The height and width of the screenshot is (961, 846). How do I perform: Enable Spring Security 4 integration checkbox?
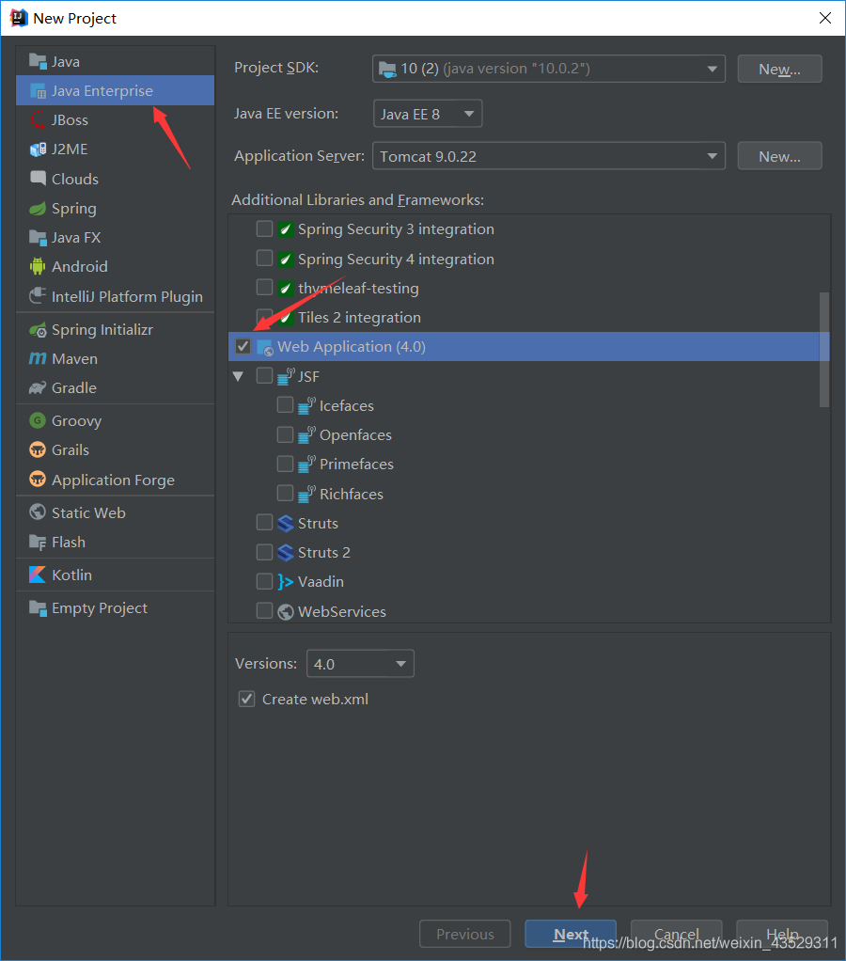pyautogui.click(x=265, y=258)
